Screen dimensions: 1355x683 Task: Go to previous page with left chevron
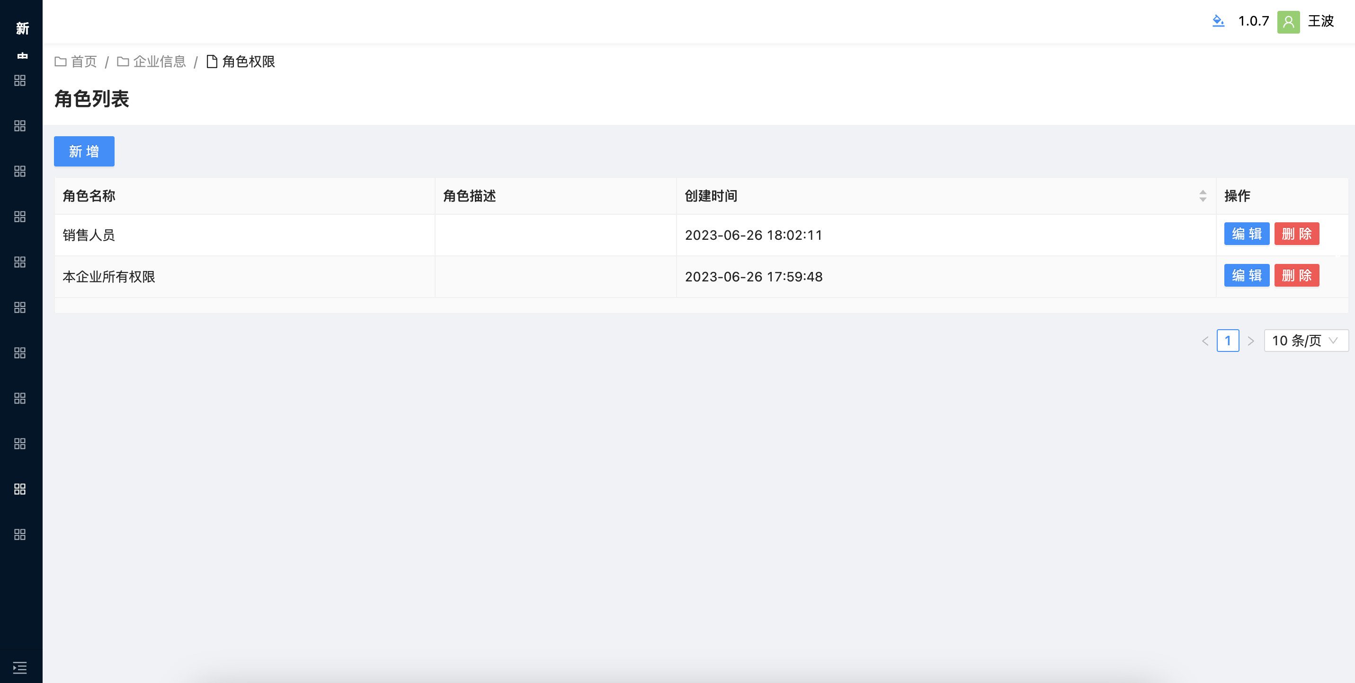pos(1205,341)
